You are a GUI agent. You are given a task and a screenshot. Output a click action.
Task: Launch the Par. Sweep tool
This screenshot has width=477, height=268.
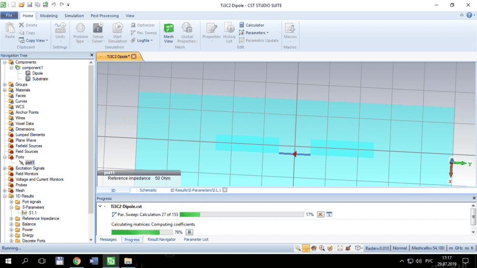[144, 33]
